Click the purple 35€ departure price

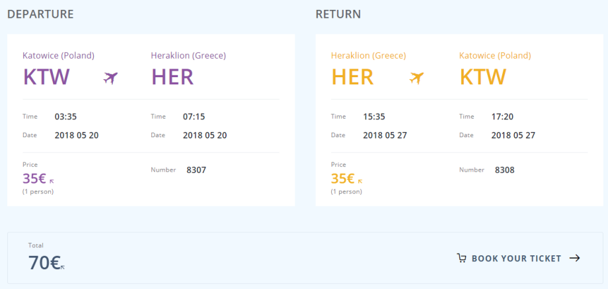tap(34, 178)
